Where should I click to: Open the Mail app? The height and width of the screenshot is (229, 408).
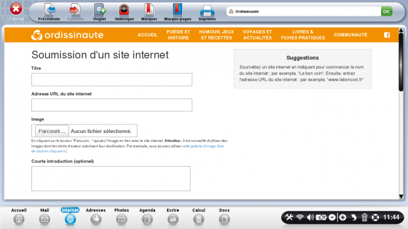45,216
